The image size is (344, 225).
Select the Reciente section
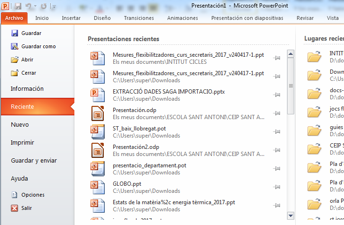[38, 106]
